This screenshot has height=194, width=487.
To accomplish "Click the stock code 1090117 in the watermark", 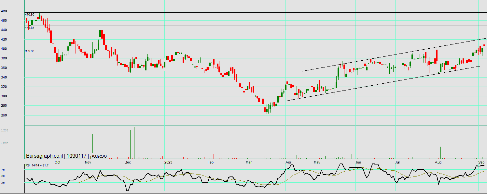I will [x=77, y=156].
